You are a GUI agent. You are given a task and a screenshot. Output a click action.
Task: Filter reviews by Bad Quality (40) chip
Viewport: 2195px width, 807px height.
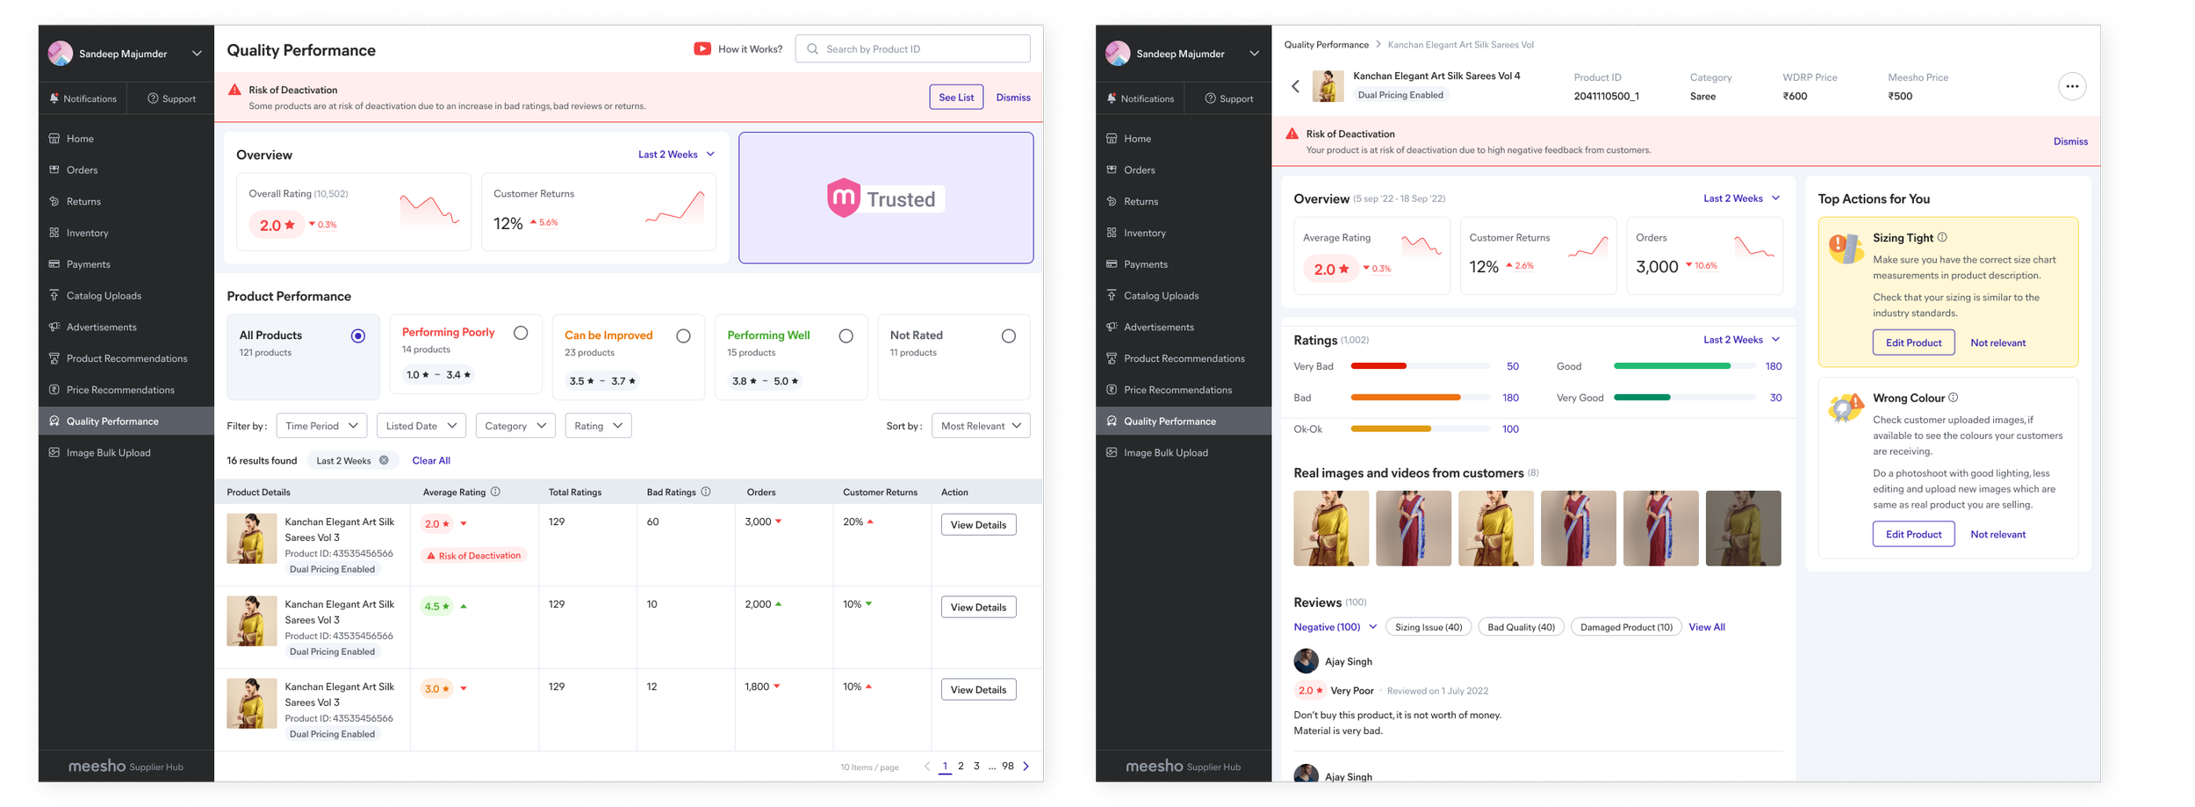(1521, 627)
